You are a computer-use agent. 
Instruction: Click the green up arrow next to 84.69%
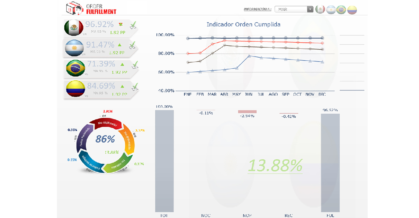pos(122,86)
